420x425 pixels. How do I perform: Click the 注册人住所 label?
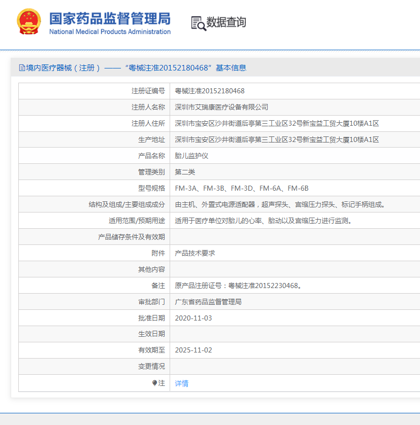coord(148,124)
